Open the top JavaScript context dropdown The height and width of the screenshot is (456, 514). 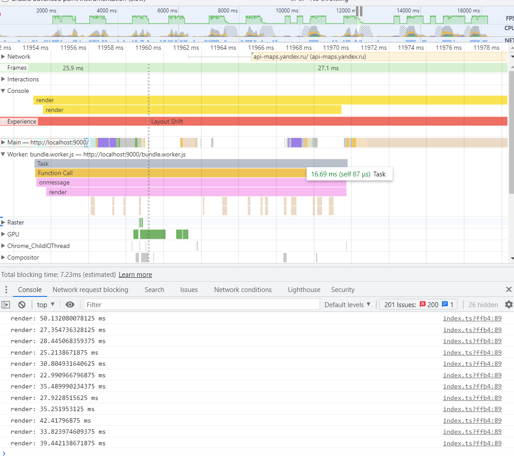pyautogui.click(x=46, y=305)
